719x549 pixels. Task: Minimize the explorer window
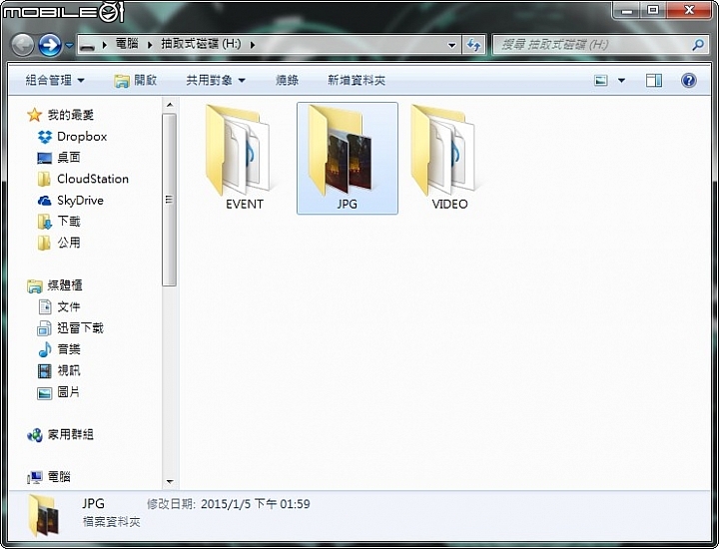tap(627, 10)
